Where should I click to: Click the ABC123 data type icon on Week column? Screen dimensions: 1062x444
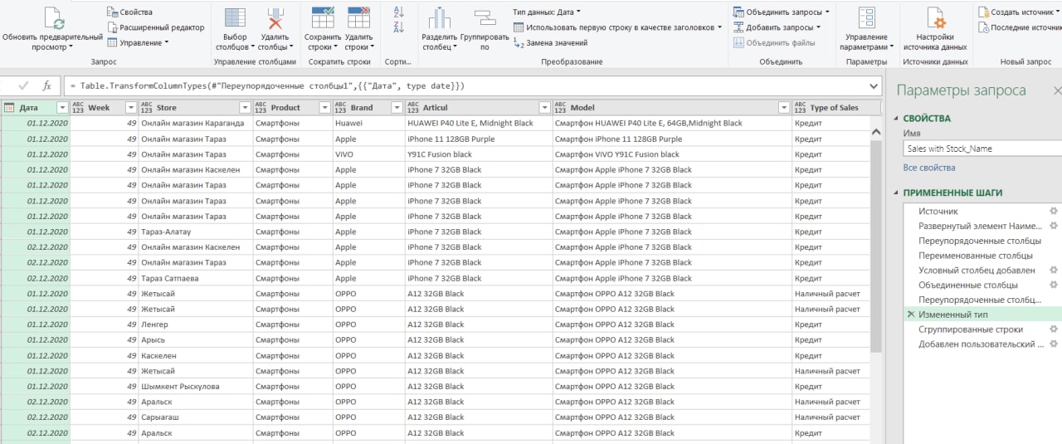[x=79, y=107]
